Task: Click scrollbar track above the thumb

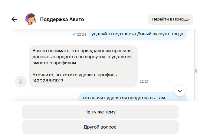Action: [x=196, y=49]
